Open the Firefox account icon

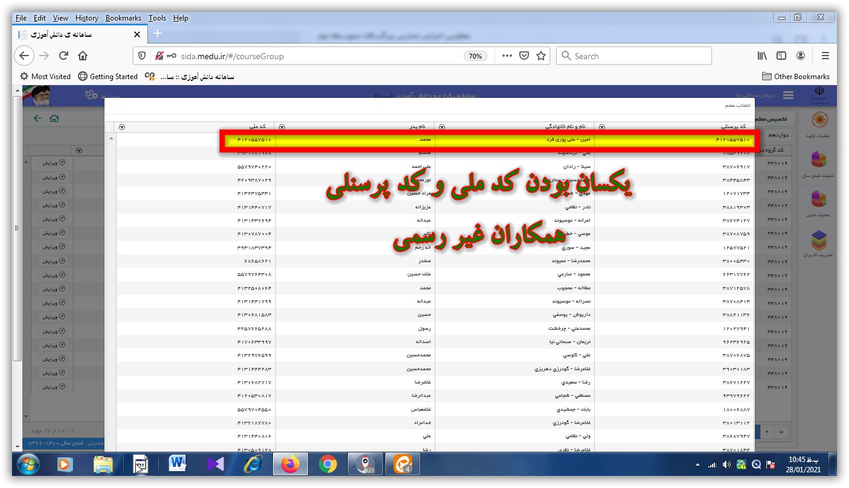click(801, 56)
